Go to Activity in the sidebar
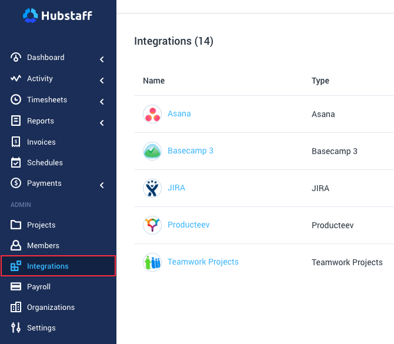Screen dimensions: 394x344 click(40, 78)
